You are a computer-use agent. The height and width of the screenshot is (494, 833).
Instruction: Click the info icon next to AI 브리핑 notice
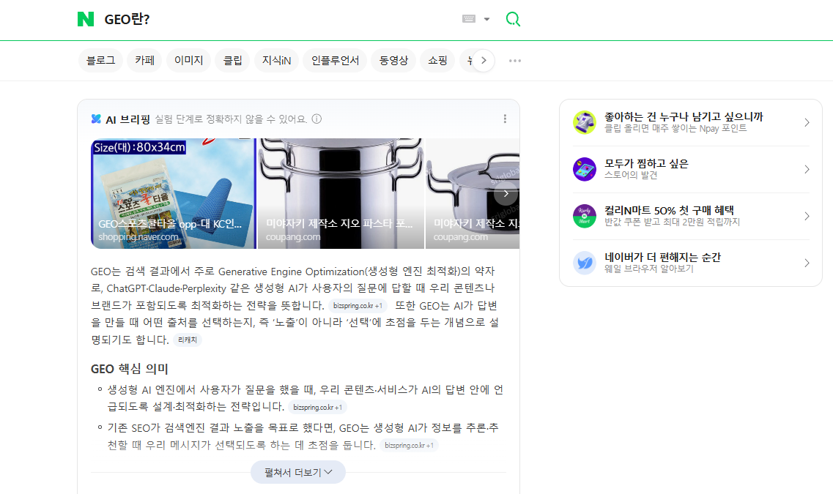point(316,119)
